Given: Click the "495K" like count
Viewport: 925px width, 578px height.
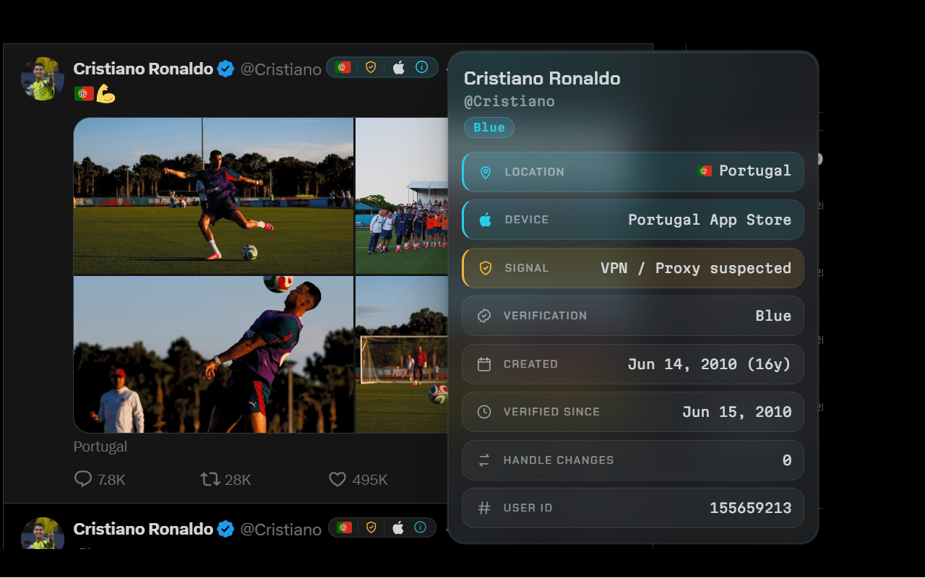Looking at the screenshot, I should [370, 480].
